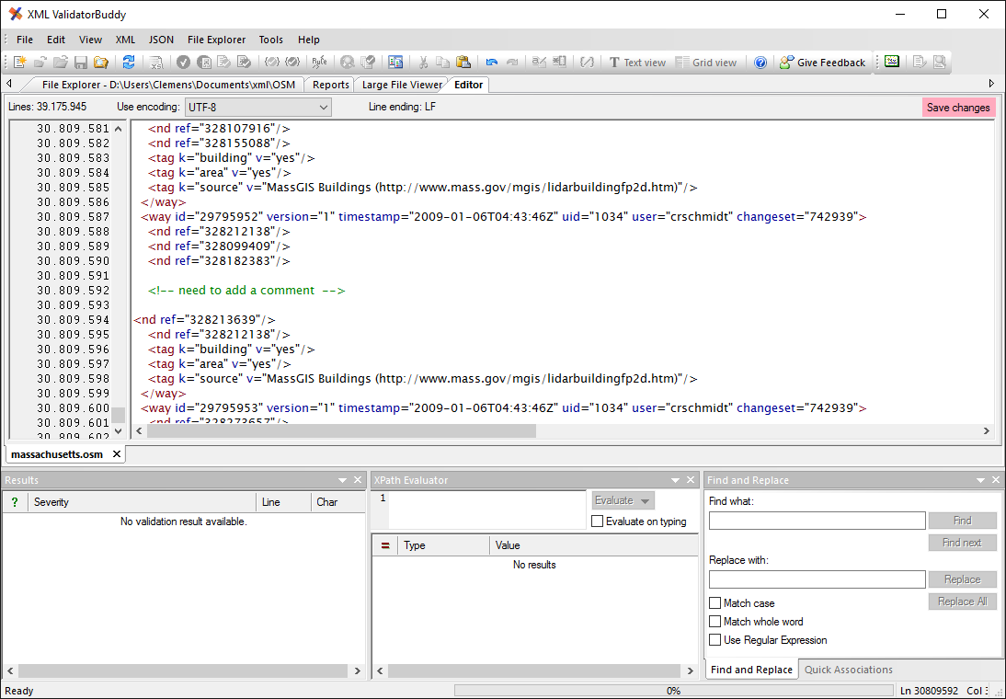This screenshot has width=1006, height=699.
Task: Switch to the Large File Viewer tab
Action: click(x=402, y=84)
